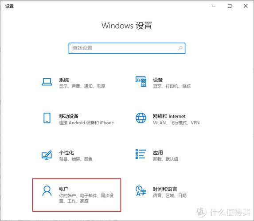The width and height of the screenshot is (254, 221).
Task: Click the magnifier icon in search box
Action: tap(180, 48)
